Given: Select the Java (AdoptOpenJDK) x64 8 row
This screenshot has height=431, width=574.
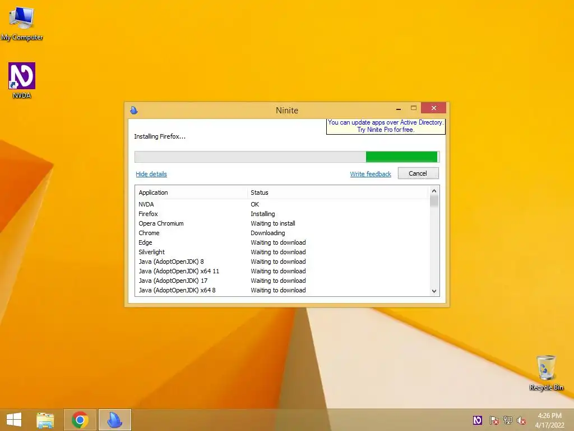Looking at the screenshot, I should (283, 290).
